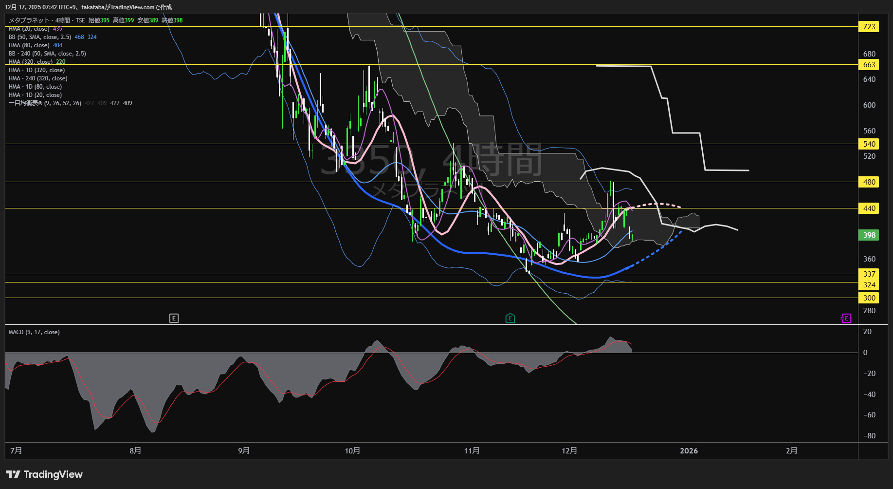Click the HMA · 1D (320, close) legend entry
The height and width of the screenshot is (489, 893).
pyautogui.click(x=36, y=70)
